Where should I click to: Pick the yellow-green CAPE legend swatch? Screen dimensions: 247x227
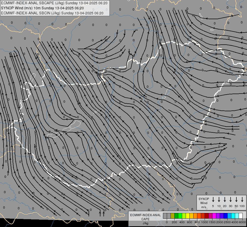184,216
